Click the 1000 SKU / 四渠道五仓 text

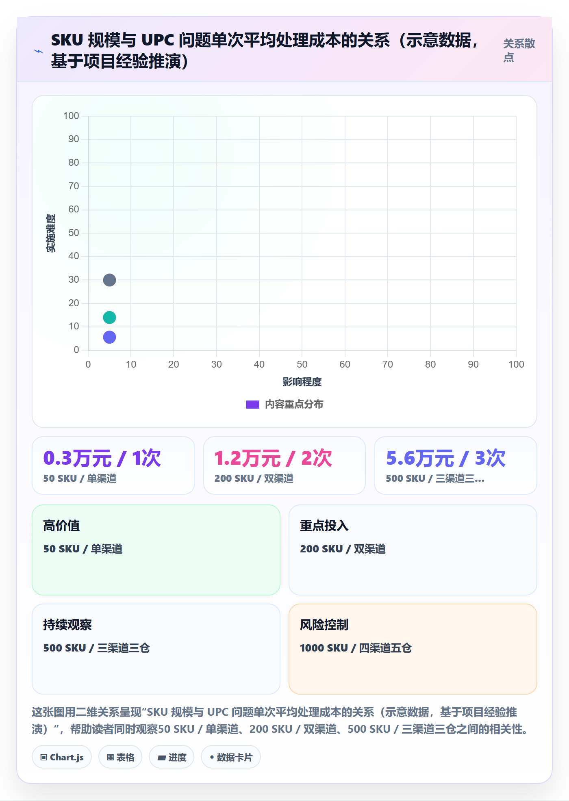(x=356, y=648)
